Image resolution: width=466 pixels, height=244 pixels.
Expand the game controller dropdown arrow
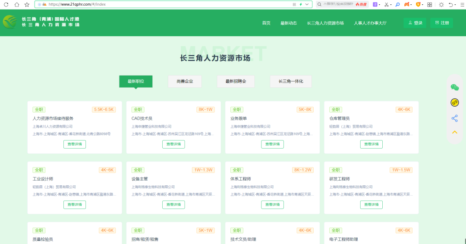411,5
